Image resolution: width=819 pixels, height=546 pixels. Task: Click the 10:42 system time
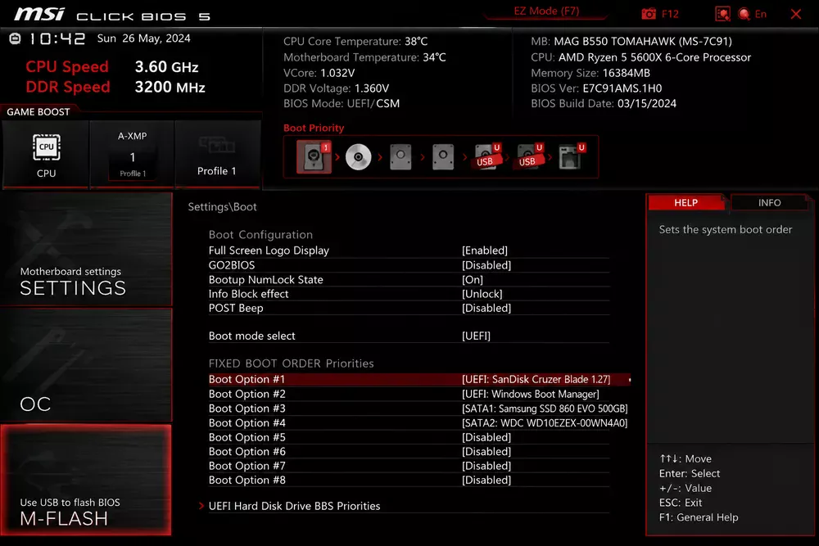(57, 38)
